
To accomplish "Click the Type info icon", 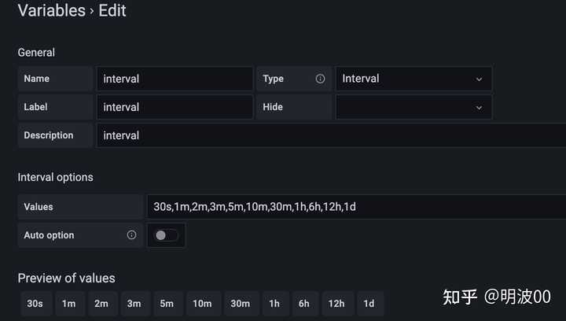I will (x=320, y=79).
